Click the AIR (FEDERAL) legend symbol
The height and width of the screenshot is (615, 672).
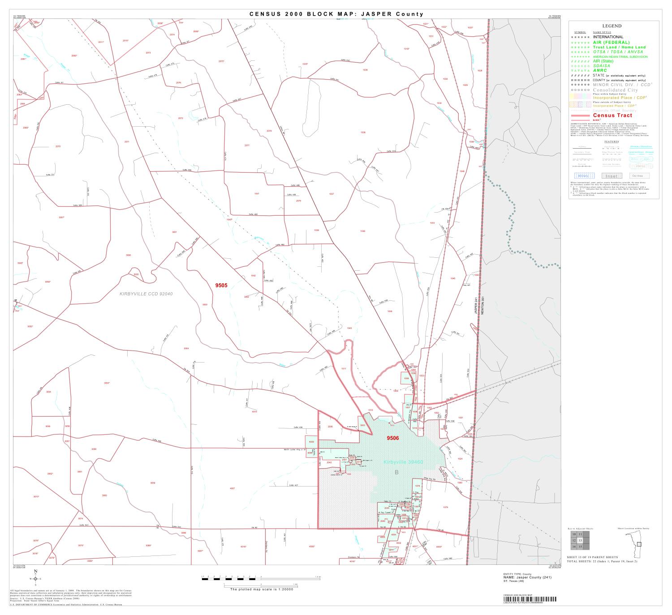pos(579,43)
